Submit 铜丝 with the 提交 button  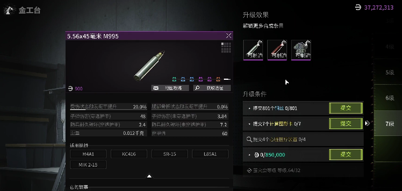346,108
